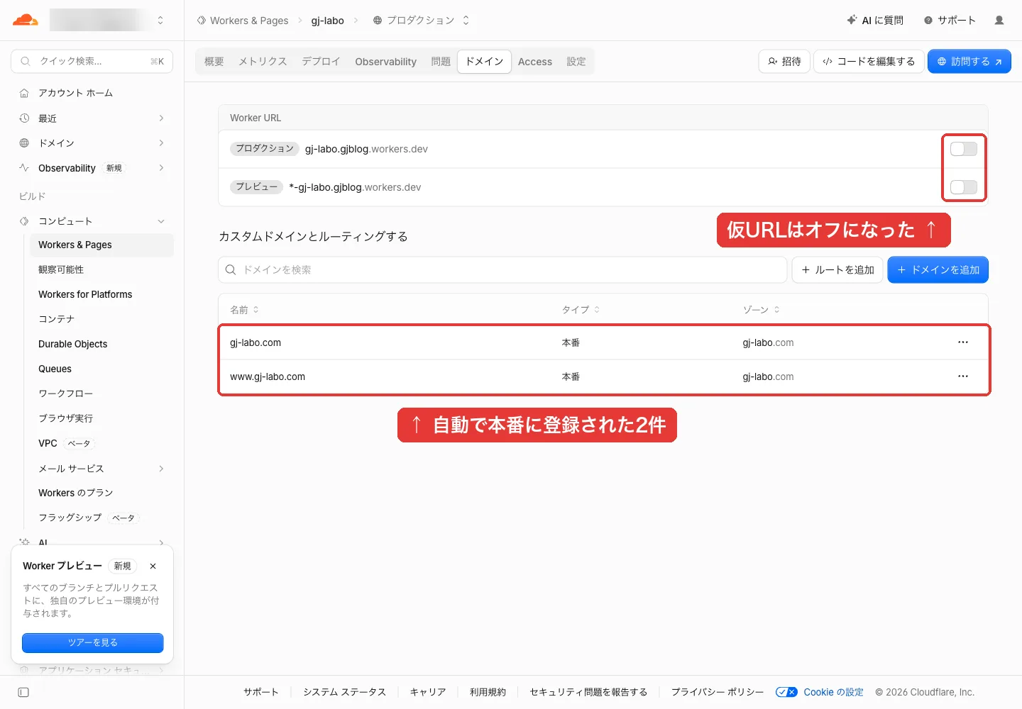
Task: Open the システム ステータス footer link
Action: [x=344, y=692]
